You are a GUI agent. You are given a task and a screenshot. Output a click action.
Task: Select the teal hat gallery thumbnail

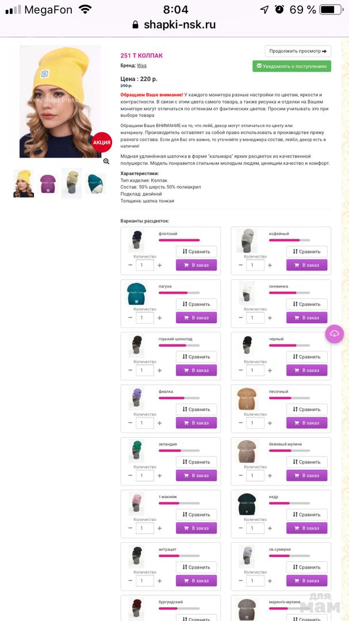click(95, 183)
